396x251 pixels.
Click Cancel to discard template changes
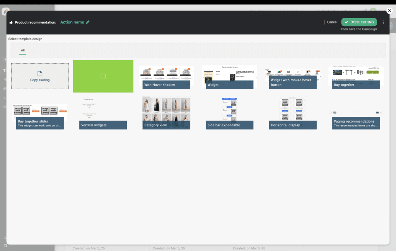[332, 22]
